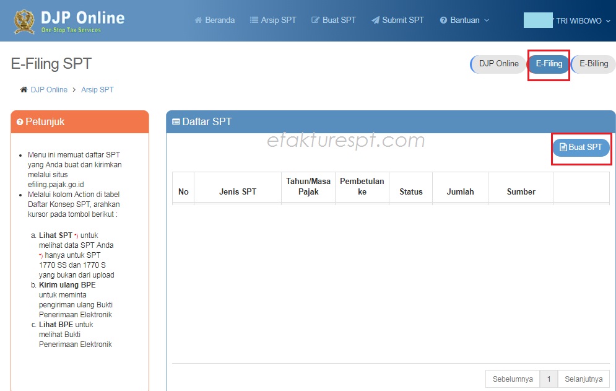
Task: Click the "Lihat SPT" instruction text
Action: click(55, 235)
